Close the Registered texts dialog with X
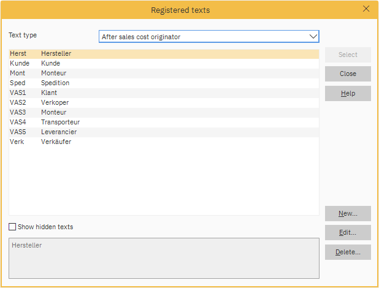This screenshot has width=379, height=288. pyautogui.click(x=366, y=9)
